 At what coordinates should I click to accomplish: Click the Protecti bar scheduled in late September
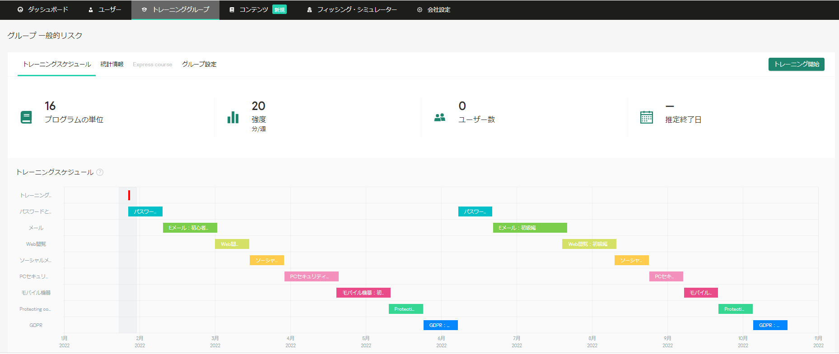(736, 309)
